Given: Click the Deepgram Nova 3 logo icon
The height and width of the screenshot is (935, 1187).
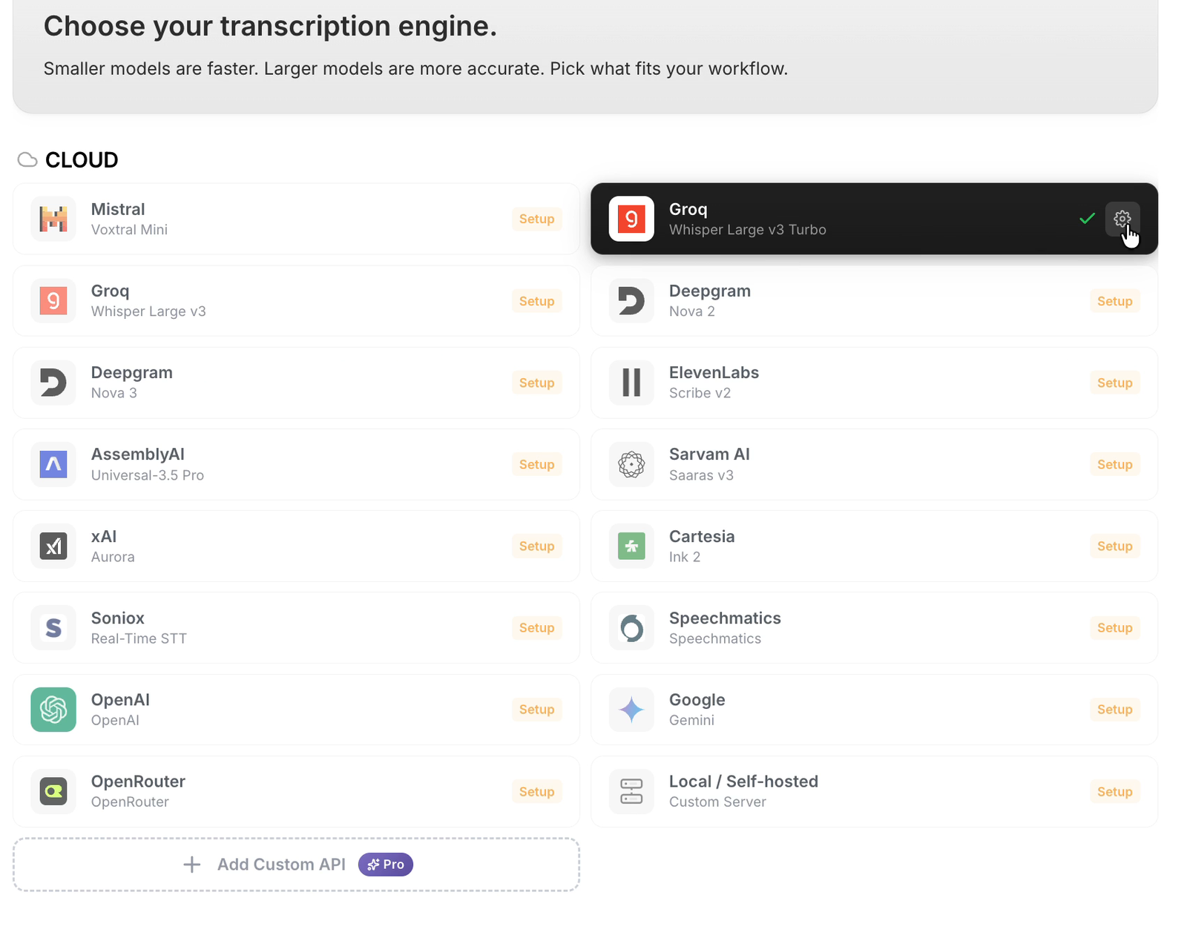Looking at the screenshot, I should click(53, 383).
